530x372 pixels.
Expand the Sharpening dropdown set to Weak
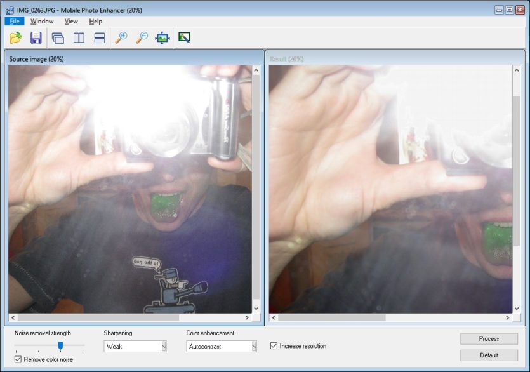164,347
